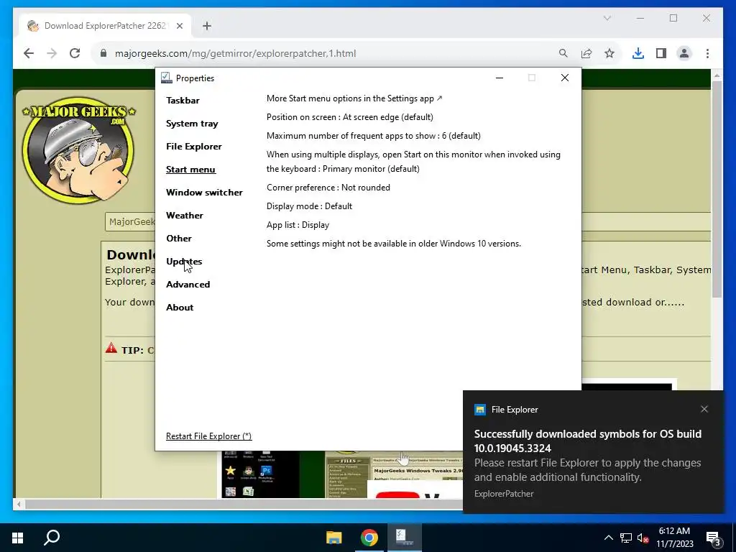Click Chrome vertical scrollbar thumb
736x552 pixels.
pyautogui.click(x=717, y=189)
